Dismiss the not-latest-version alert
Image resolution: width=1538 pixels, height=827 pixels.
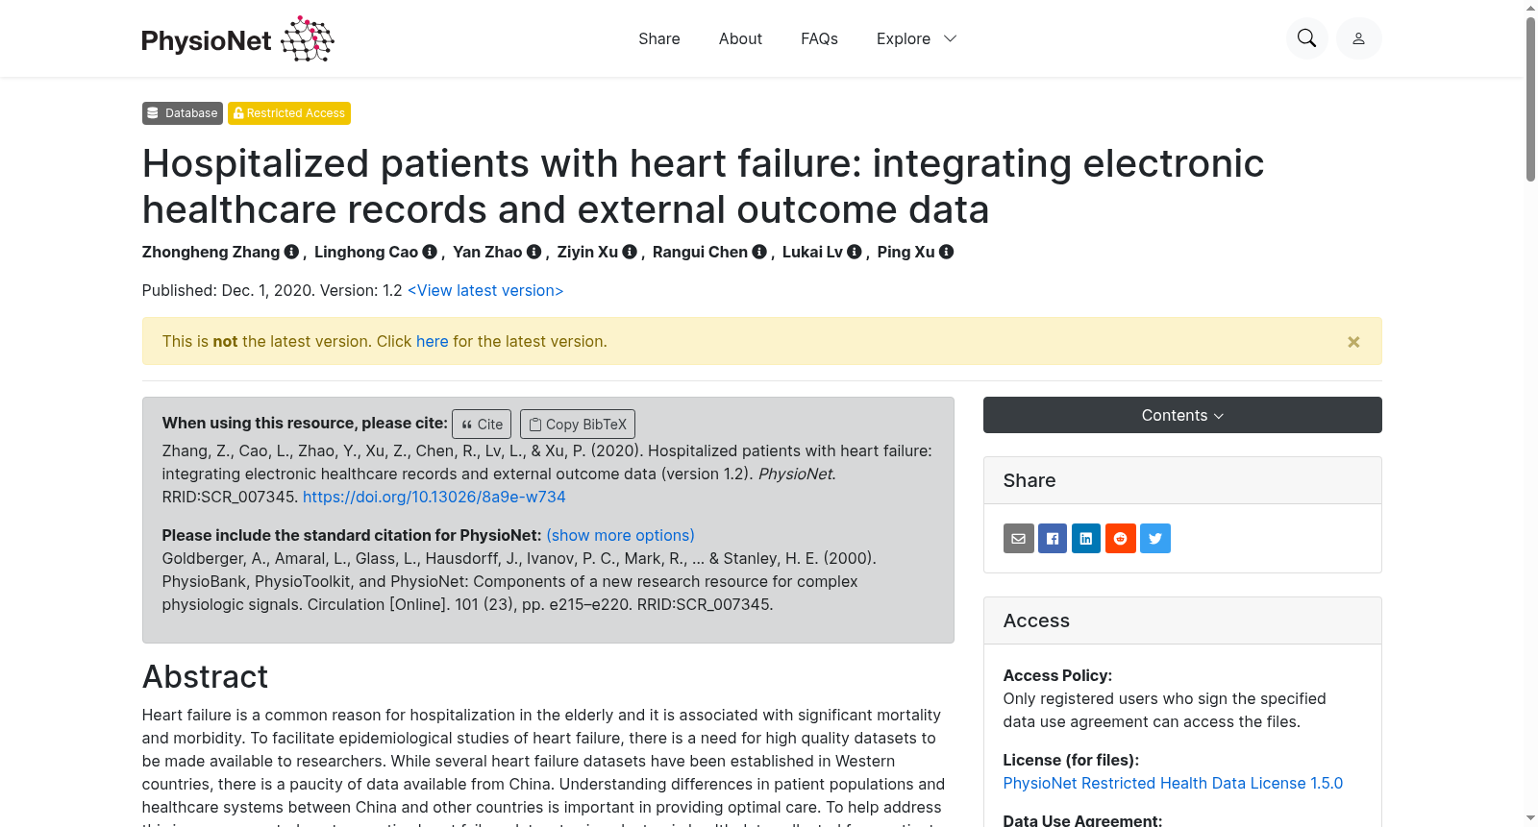[x=1353, y=342]
